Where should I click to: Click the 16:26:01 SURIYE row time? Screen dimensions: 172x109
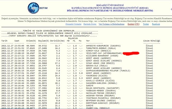pos(19,86)
